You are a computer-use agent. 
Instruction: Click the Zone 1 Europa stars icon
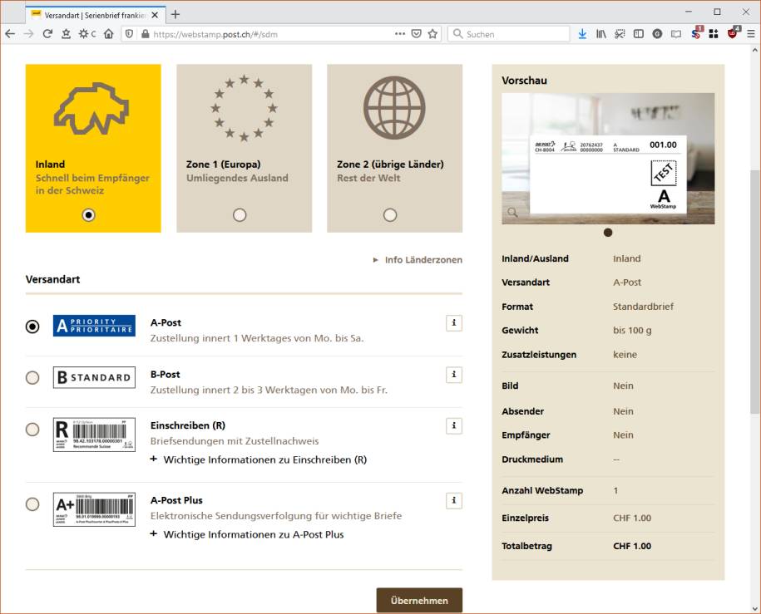point(243,107)
